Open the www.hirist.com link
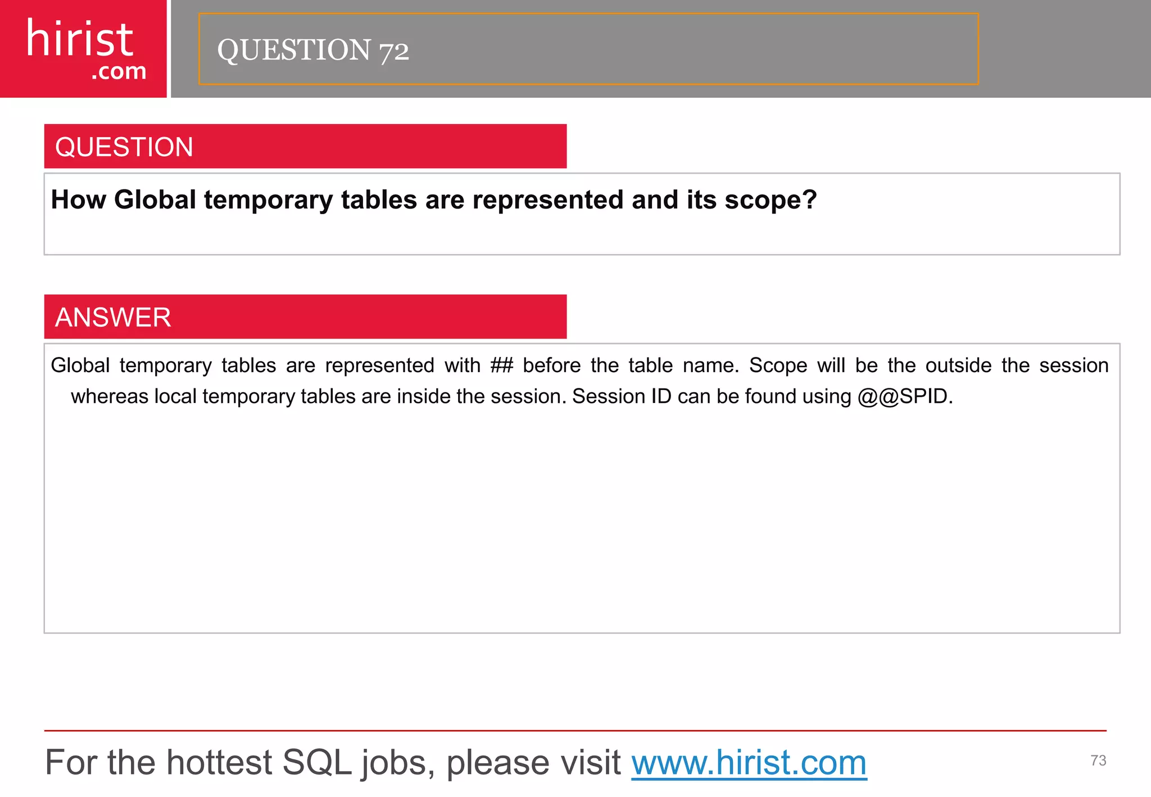This screenshot has width=1151, height=797. pyautogui.click(x=749, y=763)
